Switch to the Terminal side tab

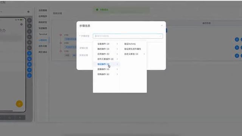(43, 34)
